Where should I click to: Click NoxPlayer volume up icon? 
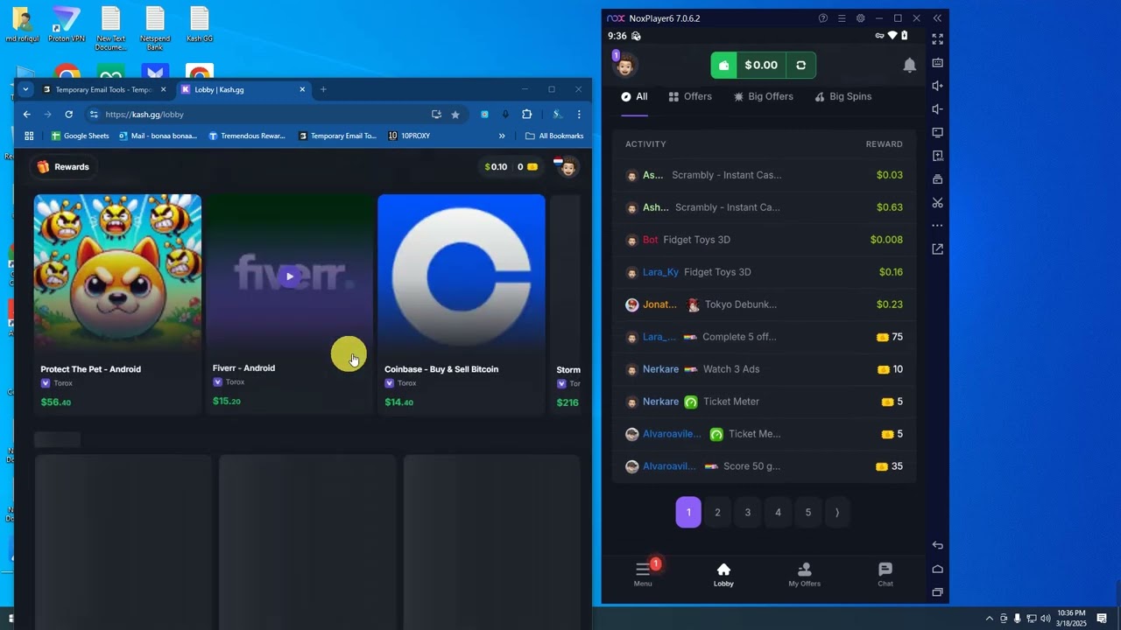coord(937,86)
